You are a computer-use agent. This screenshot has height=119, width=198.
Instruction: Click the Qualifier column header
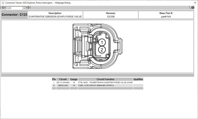(138, 79)
